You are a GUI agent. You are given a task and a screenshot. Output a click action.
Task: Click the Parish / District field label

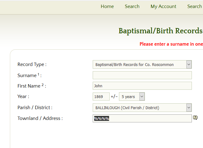tap(35, 107)
